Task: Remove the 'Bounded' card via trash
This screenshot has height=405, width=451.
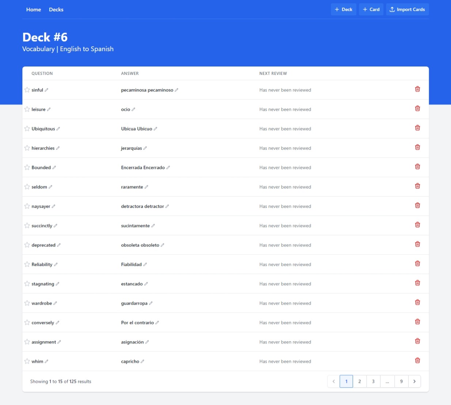Action: [417, 167]
